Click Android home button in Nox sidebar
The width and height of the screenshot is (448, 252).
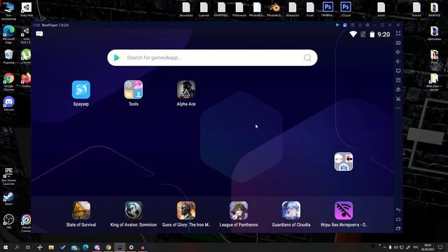pyautogui.click(x=398, y=219)
